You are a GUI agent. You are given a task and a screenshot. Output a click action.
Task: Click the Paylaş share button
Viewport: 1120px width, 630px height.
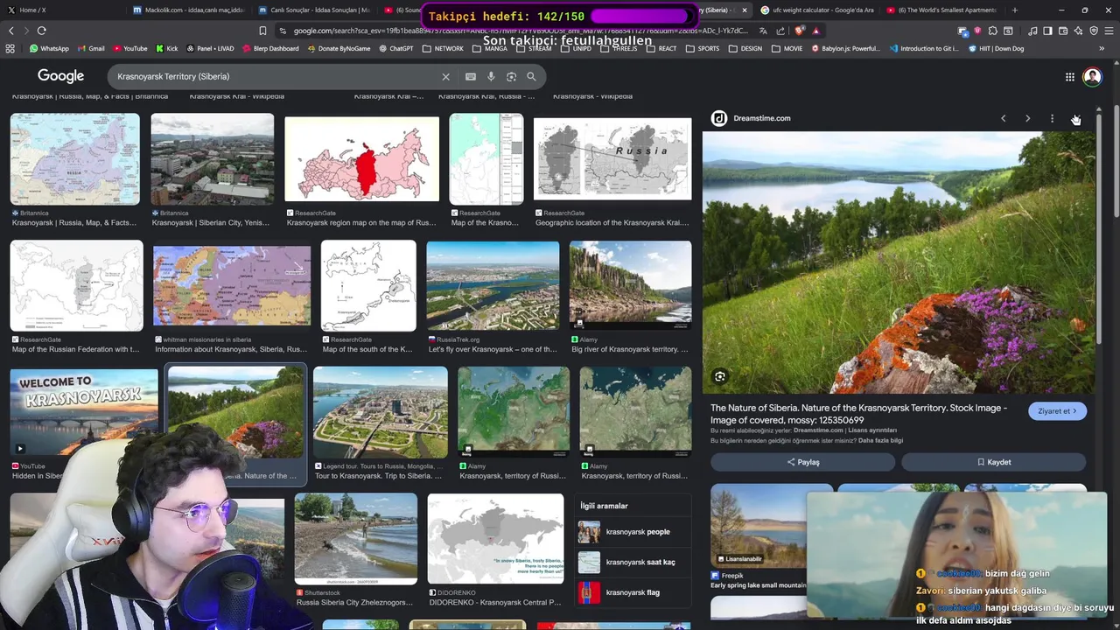(802, 462)
